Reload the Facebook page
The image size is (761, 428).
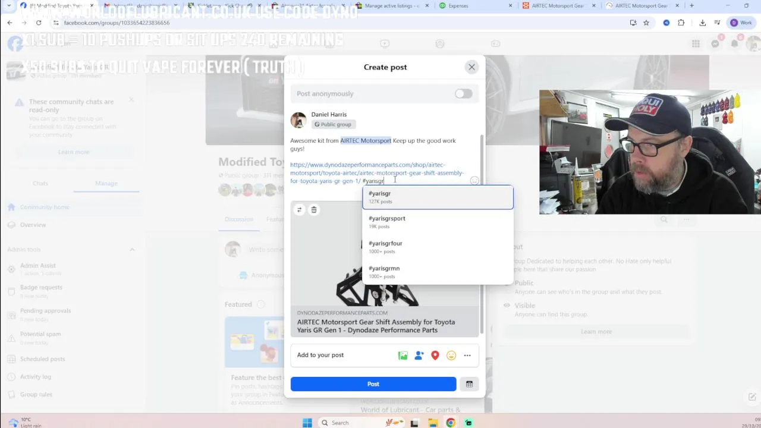point(39,23)
